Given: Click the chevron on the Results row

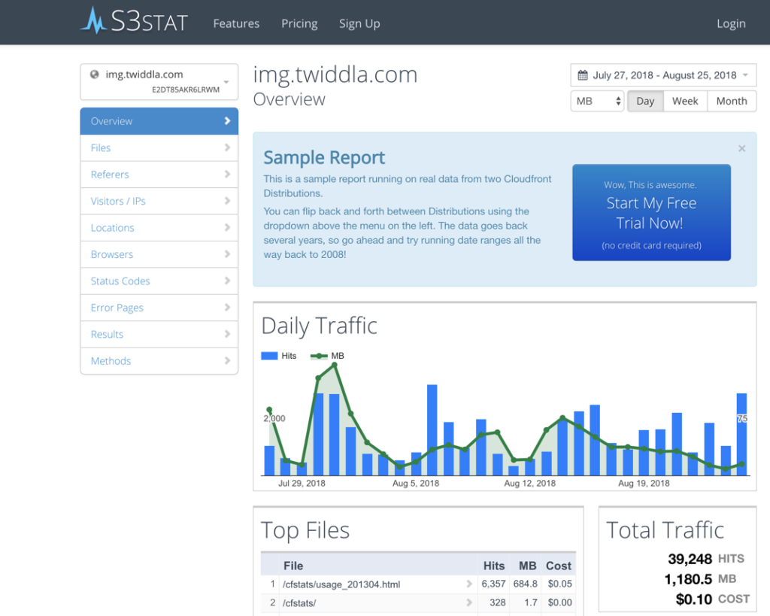Looking at the screenshot, I should pyautogui.click(x=227, y=334).
